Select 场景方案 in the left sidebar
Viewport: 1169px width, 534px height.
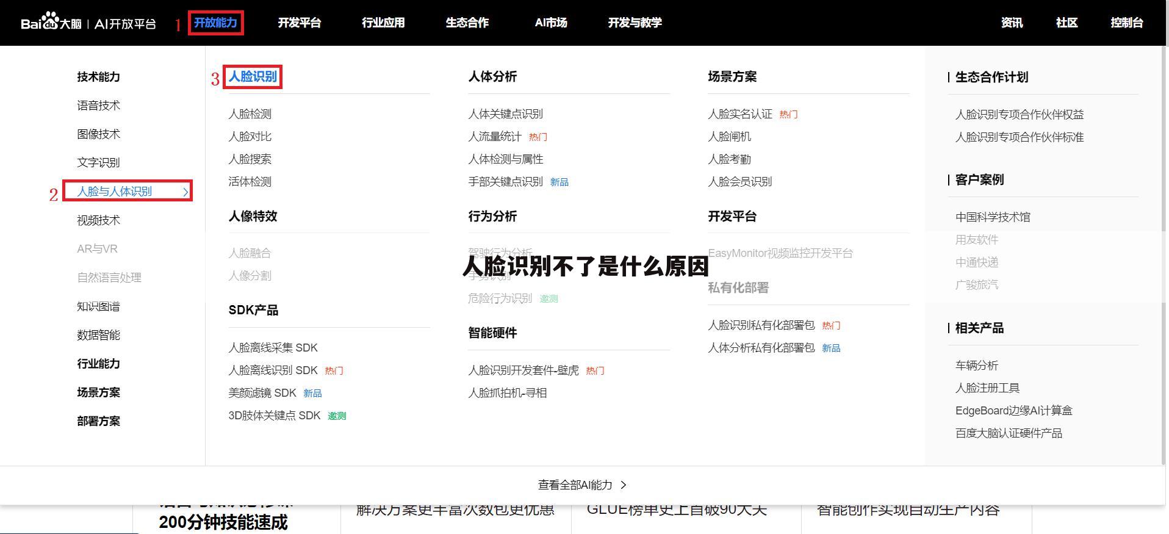(98, 392)
